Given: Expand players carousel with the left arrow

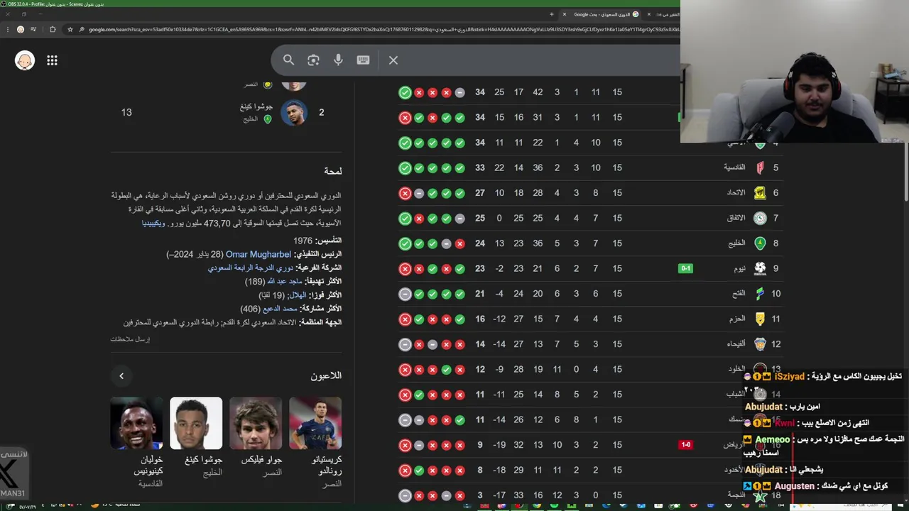Looking at the screenshot, I should point(121,376).
